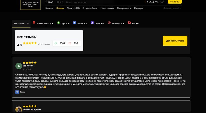Switch to Flamp 4.9 reviews tab
Image resolution: width=206 pixels, height=113 pixels.
[x=80, y=23]
